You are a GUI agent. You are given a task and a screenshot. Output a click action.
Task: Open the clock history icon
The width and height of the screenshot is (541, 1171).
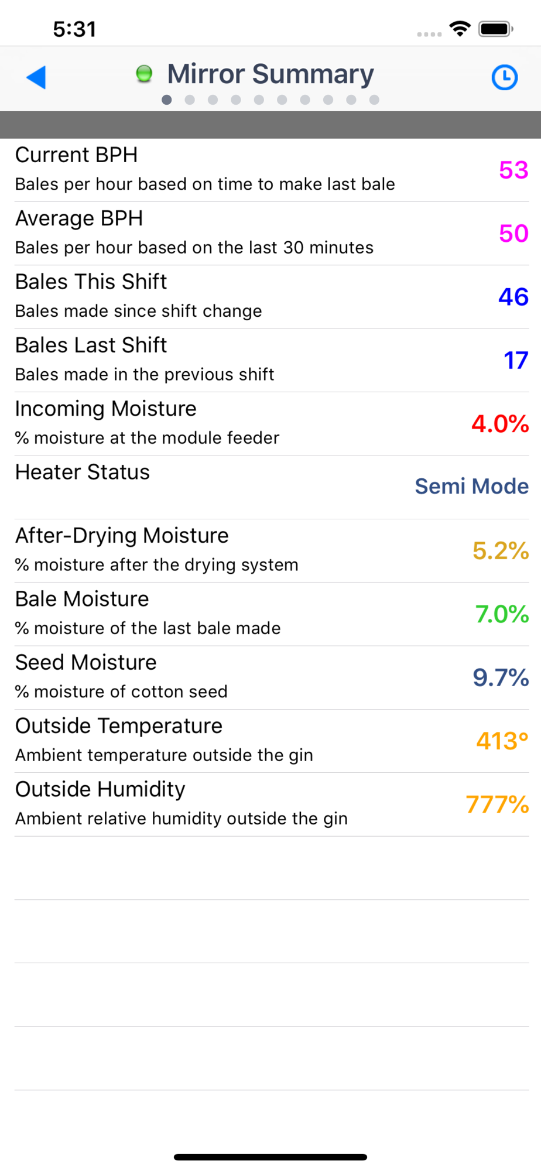(504, 77)
